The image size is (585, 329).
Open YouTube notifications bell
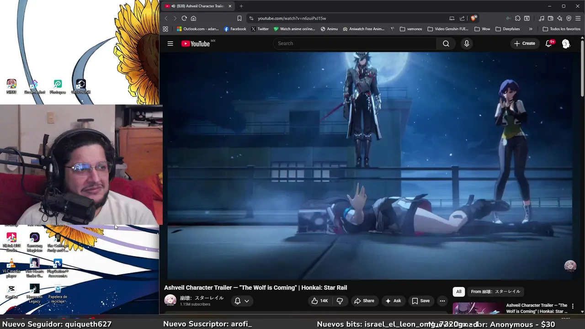tap(549, 43)
